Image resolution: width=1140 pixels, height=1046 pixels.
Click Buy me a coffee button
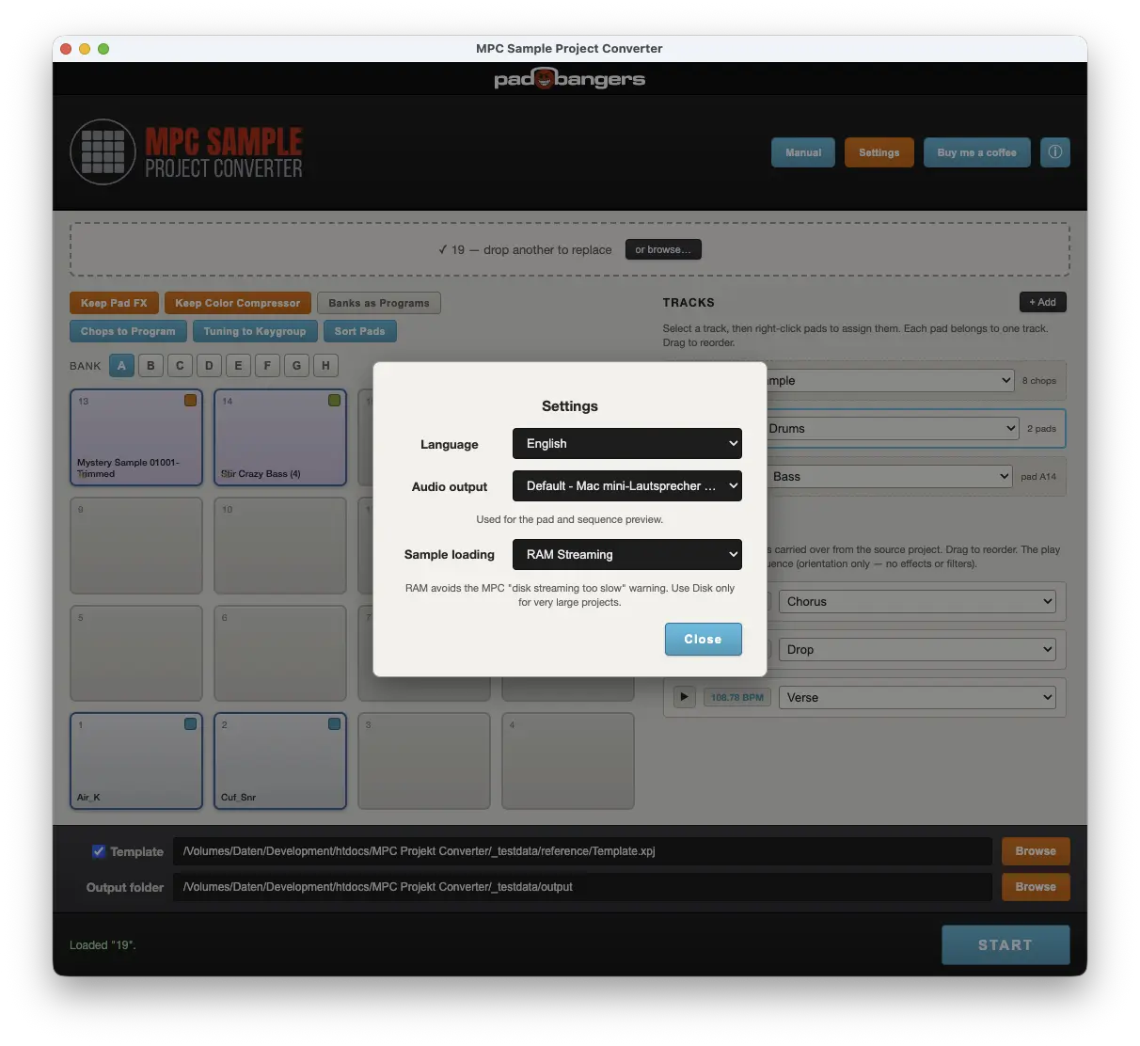(976, 152)
